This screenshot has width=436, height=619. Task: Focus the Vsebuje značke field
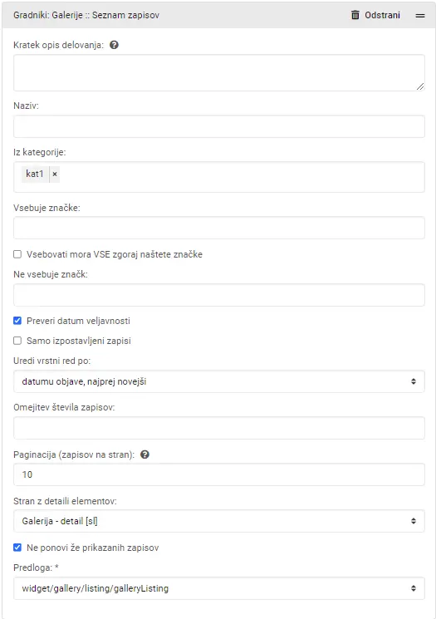[x=219, y=228]
